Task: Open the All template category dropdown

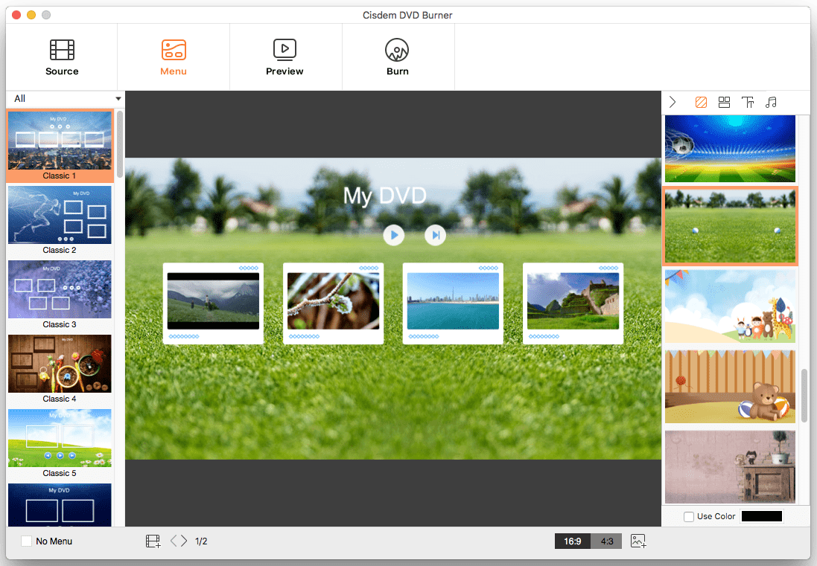Action: 66,98
